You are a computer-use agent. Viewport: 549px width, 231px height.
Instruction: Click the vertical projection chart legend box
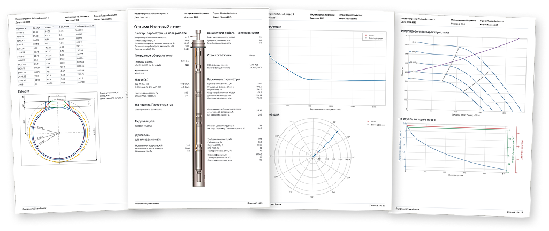(x=372, y=37)
